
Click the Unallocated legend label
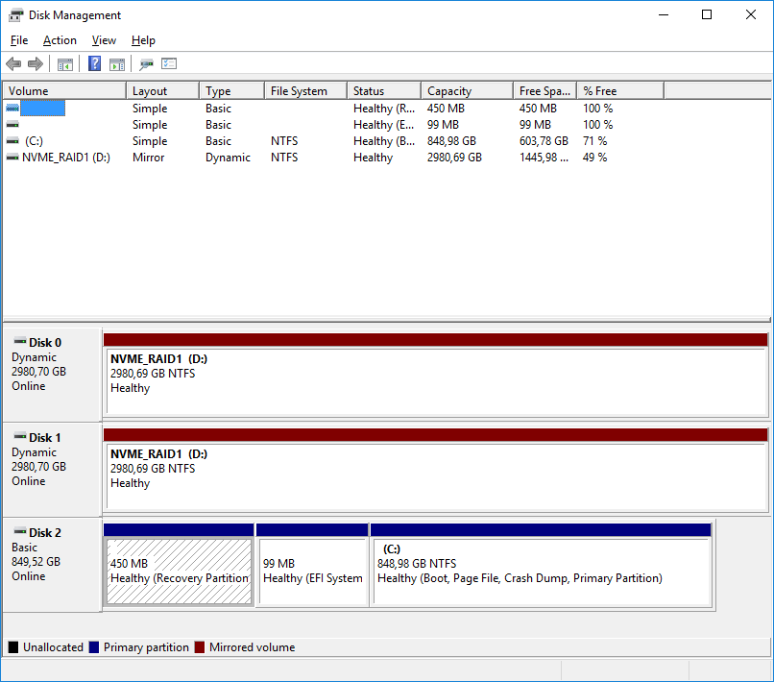tap(54, 647)
